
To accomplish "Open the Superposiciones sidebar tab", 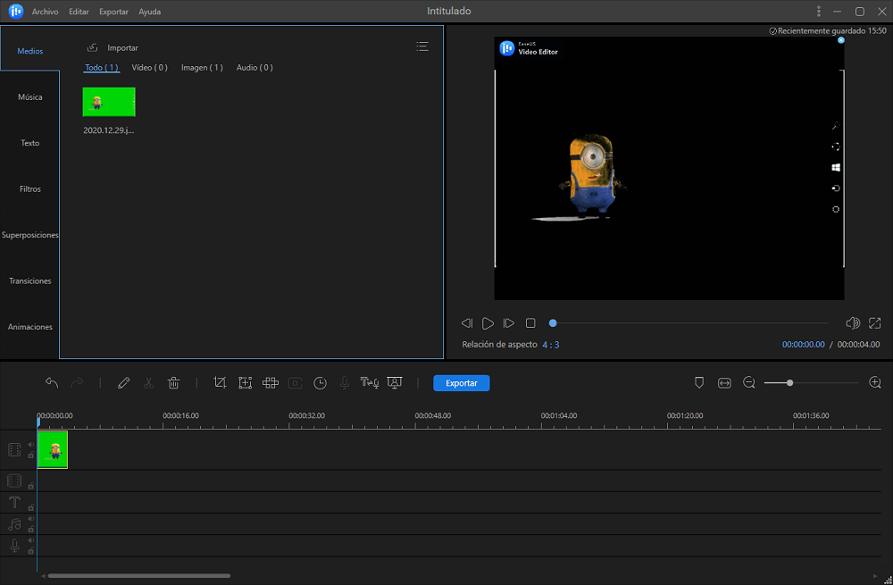I will coord(29,235).
